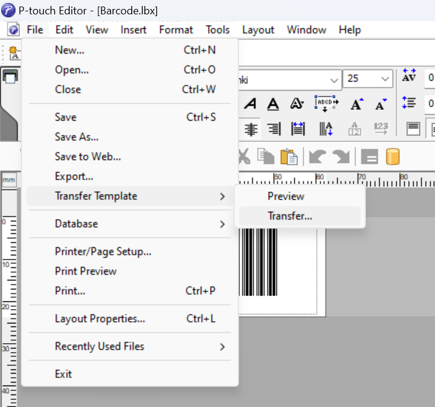The width and height of the screenshot is (435, 407).
Task: Click the yellow database cylinder icon
Action: pyautogui.click(x=393, y=157)
